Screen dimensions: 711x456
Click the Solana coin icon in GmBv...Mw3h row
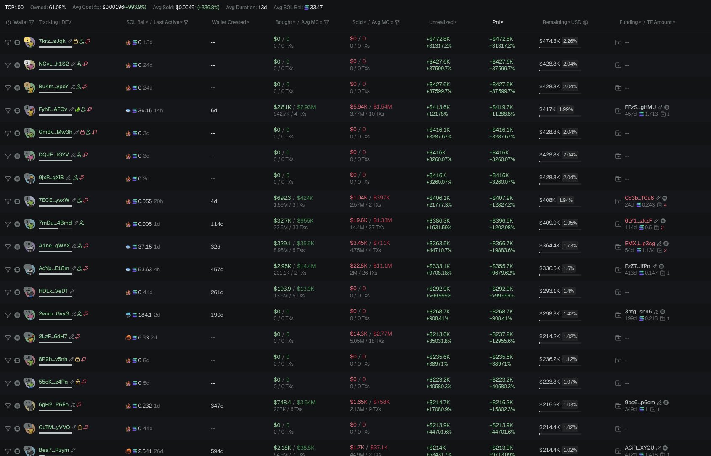tap(17, 133)
